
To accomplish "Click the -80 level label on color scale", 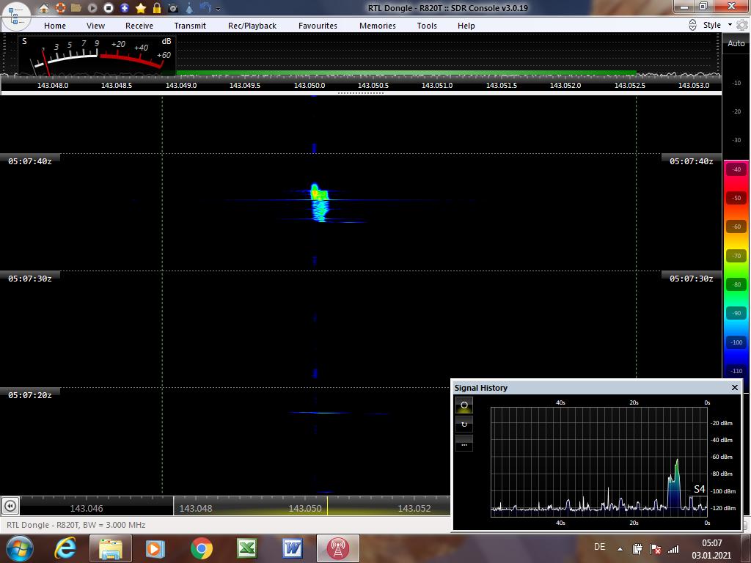I will (x=736, y=284).
